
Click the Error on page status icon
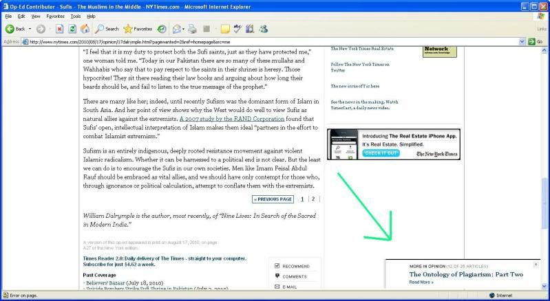click(x=6, y=296)
